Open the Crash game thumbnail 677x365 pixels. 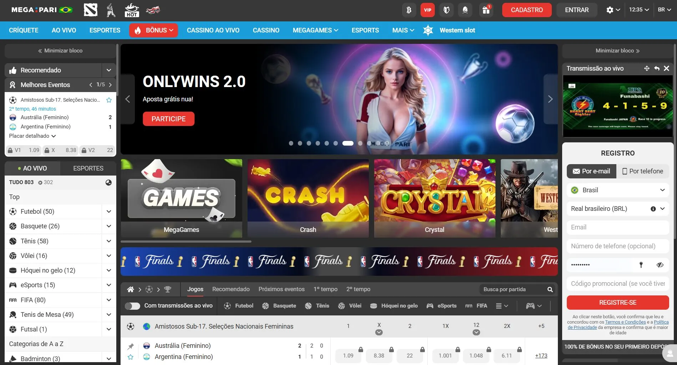pyautogui.click(x=308, y=198)
